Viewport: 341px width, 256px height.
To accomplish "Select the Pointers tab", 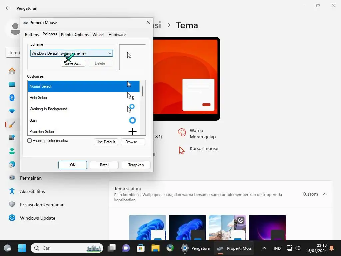I will tap(50, 34).
